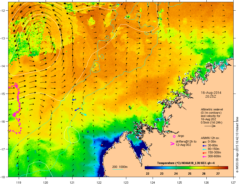Click the "Argo" legend label
This screenshot has height=185, width=239.
(x=181, y=136)
